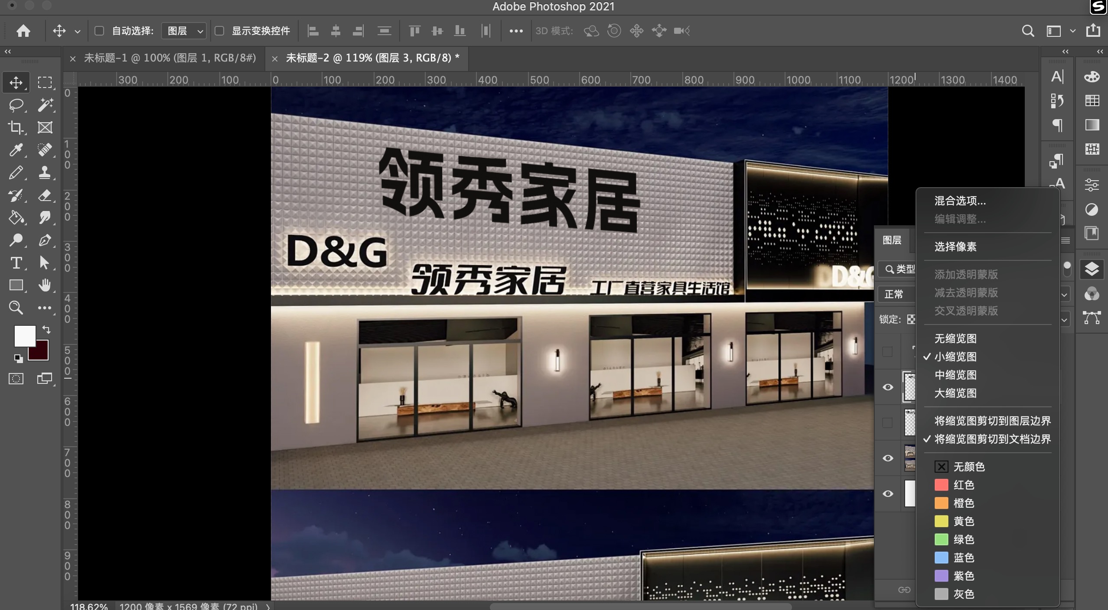Hide the selected layer's eye icon
Screen dimensions: 1108x610
click(x=888, y=387)
